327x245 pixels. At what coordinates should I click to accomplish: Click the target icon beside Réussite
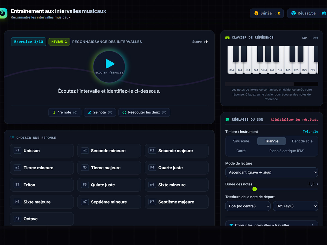point(293,13)
